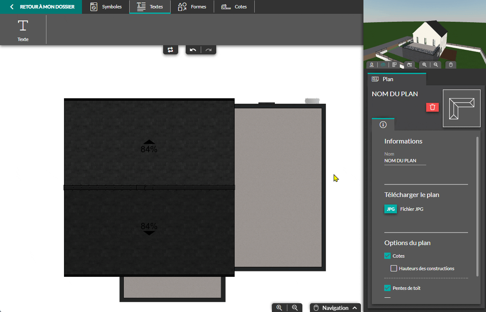Toggle Pentes de toit checkbox

387,288
